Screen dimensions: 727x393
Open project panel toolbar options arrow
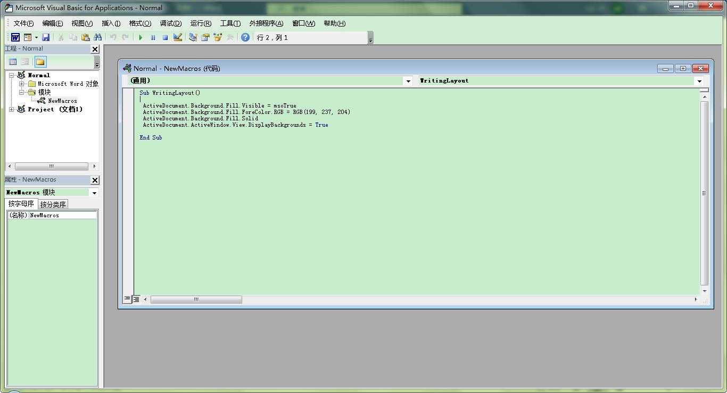[97, 62]
